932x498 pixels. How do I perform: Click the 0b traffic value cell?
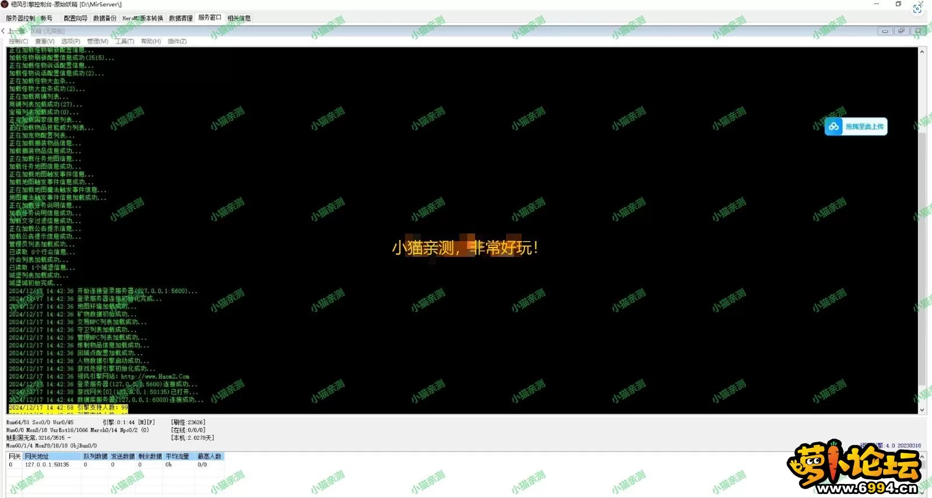click(168, 465)
